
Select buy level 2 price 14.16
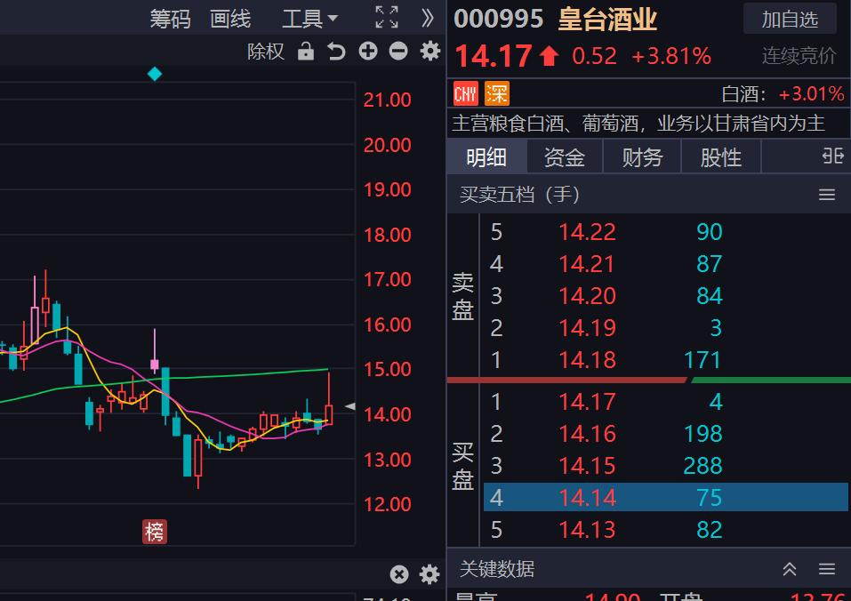[x=587, y=434]
